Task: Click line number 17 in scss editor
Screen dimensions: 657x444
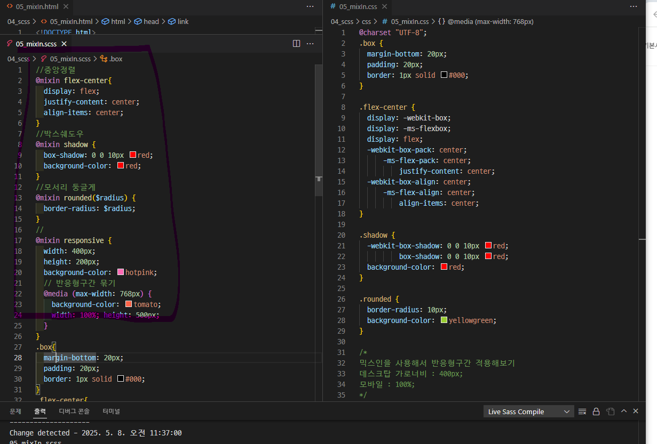Action: (x=18, y=240)
